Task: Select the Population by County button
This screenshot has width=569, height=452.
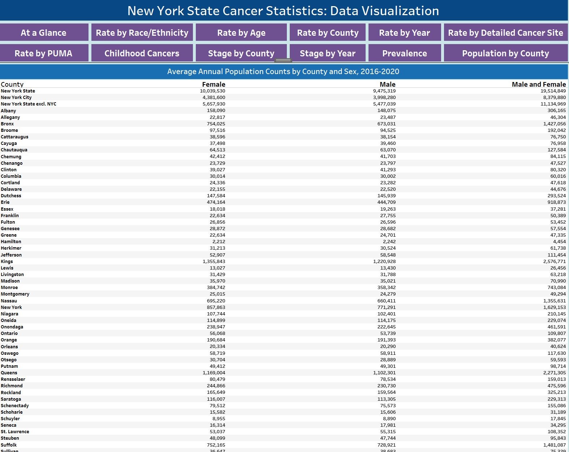Action: 505,53
